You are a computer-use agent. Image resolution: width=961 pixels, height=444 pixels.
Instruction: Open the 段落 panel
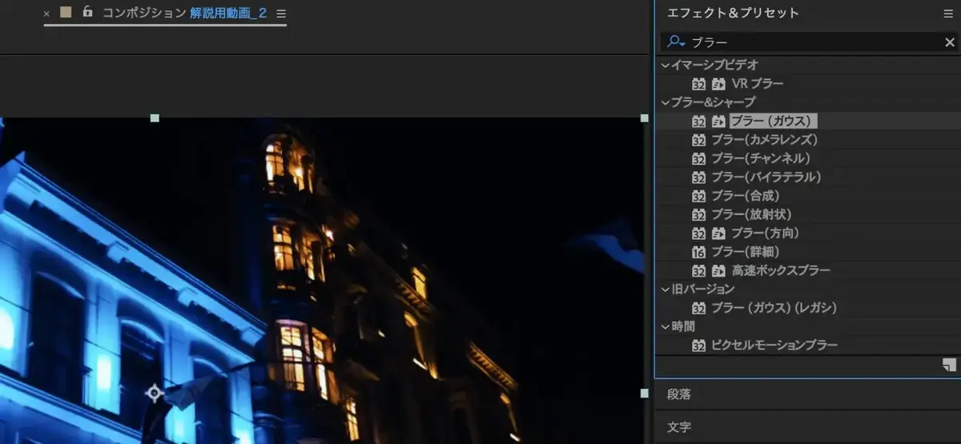point(679,394)
